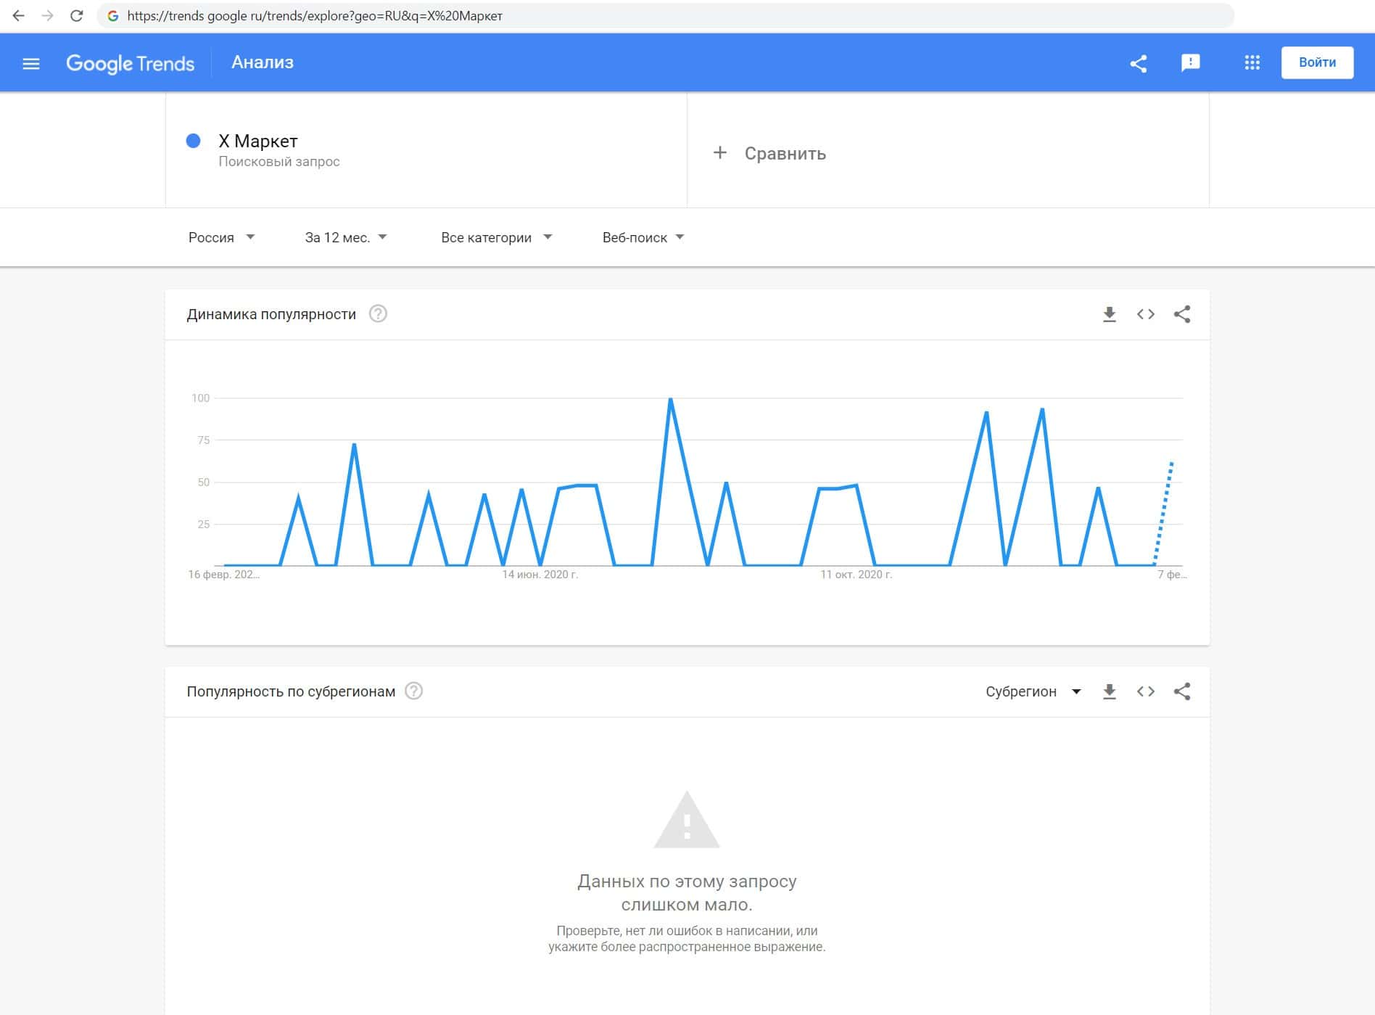Open the За 12 мес. time range dropdown
This screenshot has width=1375, height=1015.
tap(346, 237)
